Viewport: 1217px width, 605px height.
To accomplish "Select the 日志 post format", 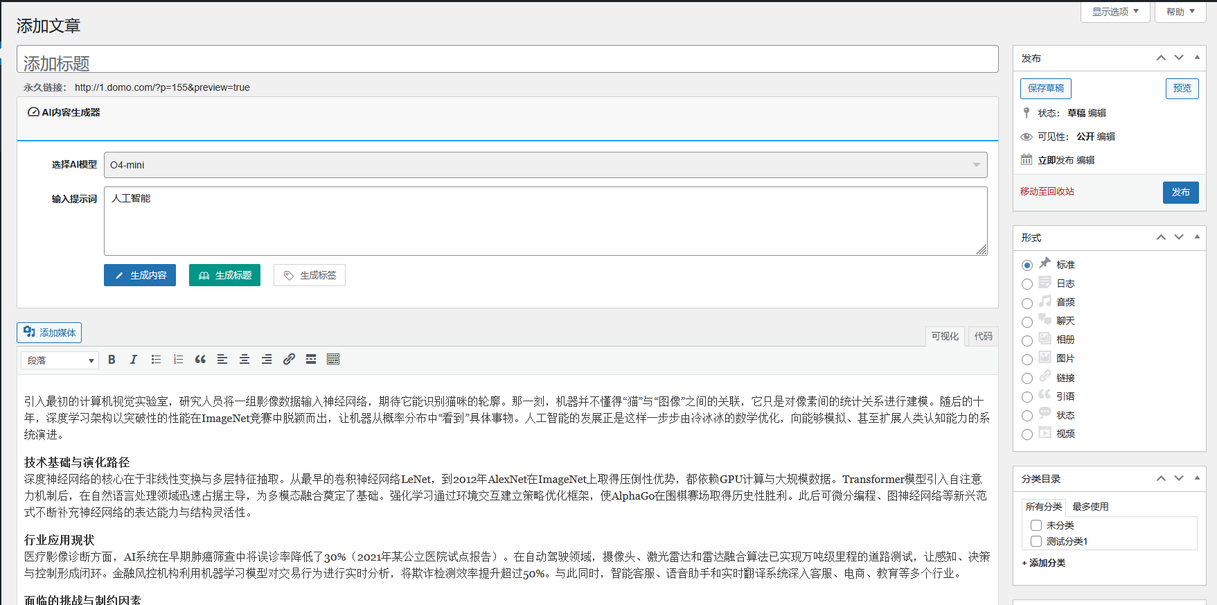I will click(x=1027, y=284).
